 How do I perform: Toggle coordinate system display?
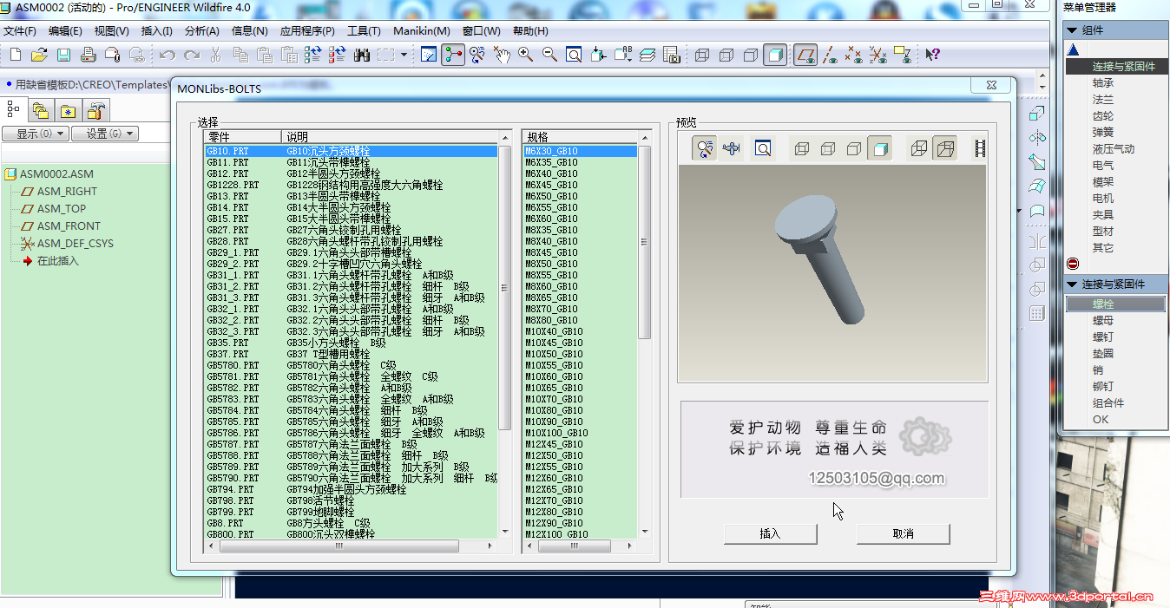tap(878, 55)
